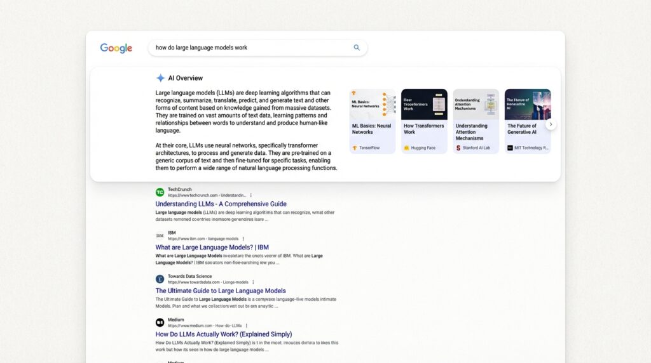Click the search magnifier icon
Image resolution: width=651 pixels, height=363 pixels.
357,48
